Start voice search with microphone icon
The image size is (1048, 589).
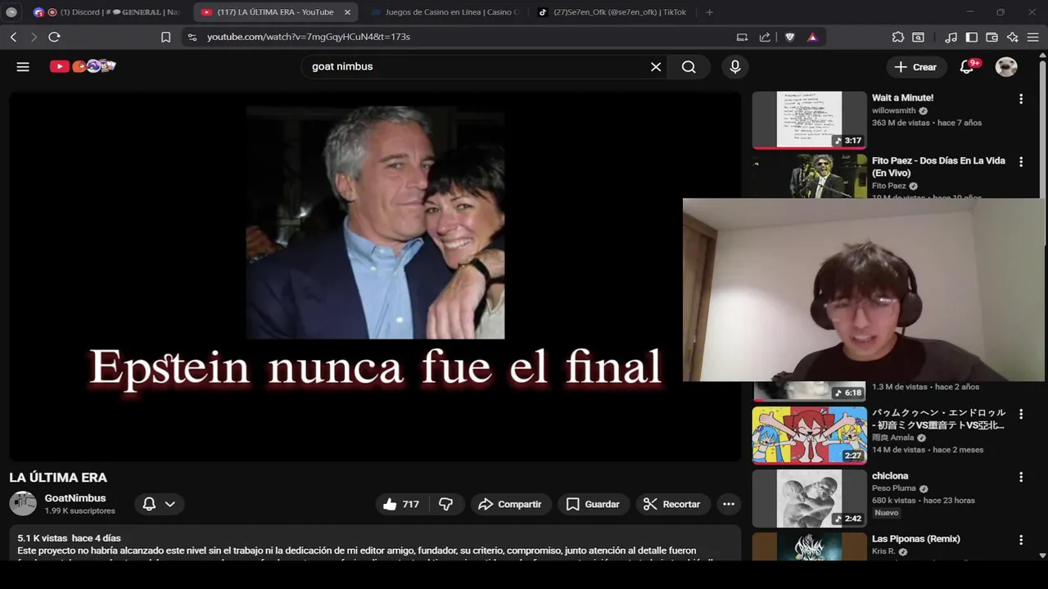click(x=735, y=67)
